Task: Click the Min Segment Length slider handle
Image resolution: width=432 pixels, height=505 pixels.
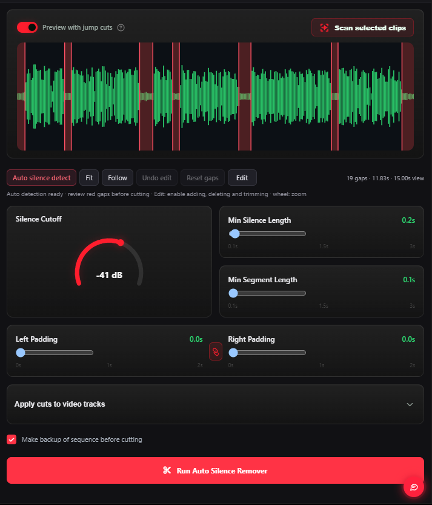Action: pos(233,293)
